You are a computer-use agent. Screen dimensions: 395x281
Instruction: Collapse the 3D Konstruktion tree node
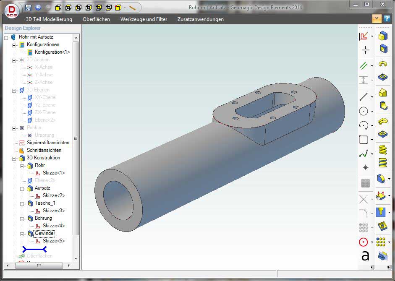coord(14,158)
